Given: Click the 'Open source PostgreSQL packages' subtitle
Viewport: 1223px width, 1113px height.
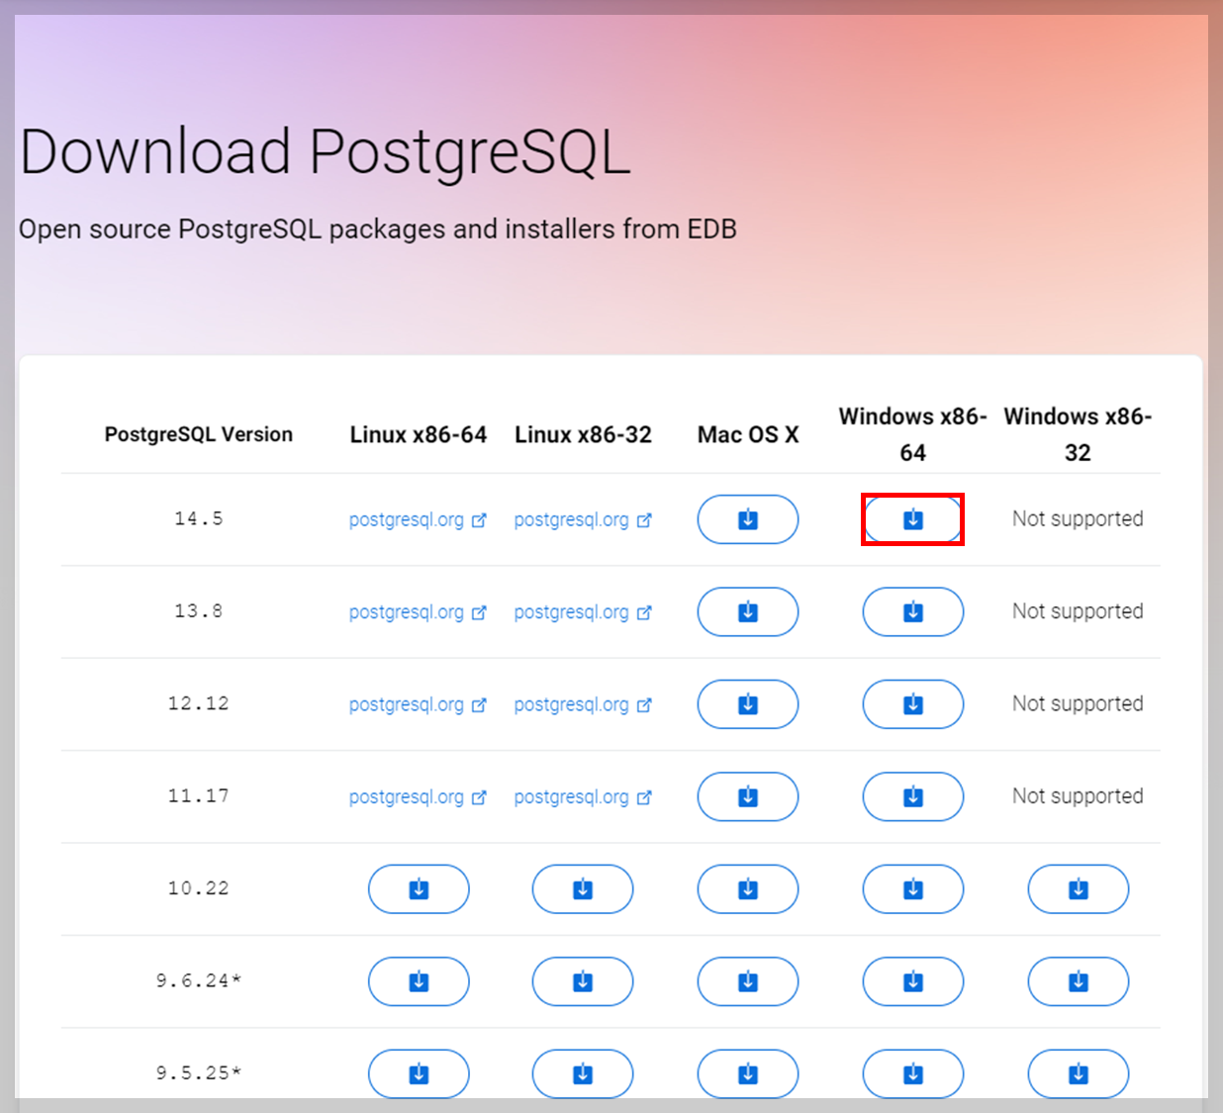Looking at the screenshot, I should click(x=378, y=230).
